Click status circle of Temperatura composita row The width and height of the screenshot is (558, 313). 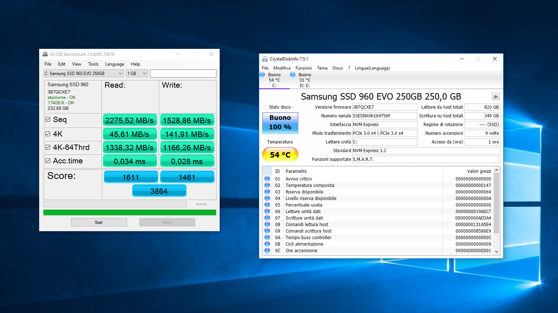(x=267, y=185)
